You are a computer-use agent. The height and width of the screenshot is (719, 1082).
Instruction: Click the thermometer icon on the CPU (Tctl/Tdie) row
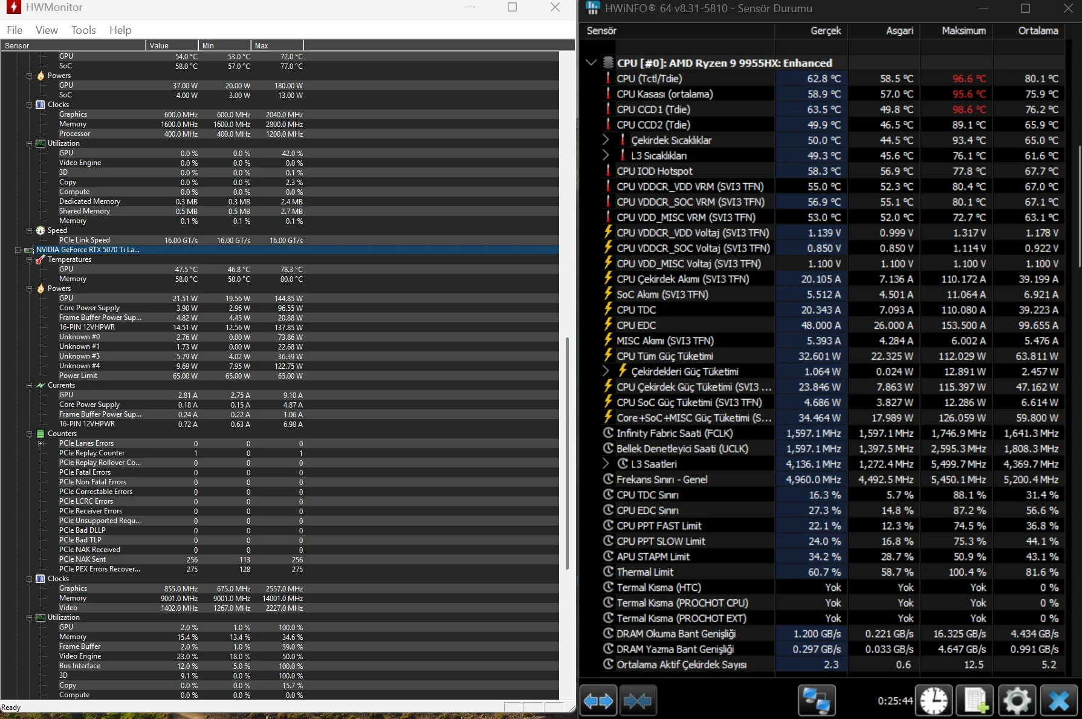608,79
